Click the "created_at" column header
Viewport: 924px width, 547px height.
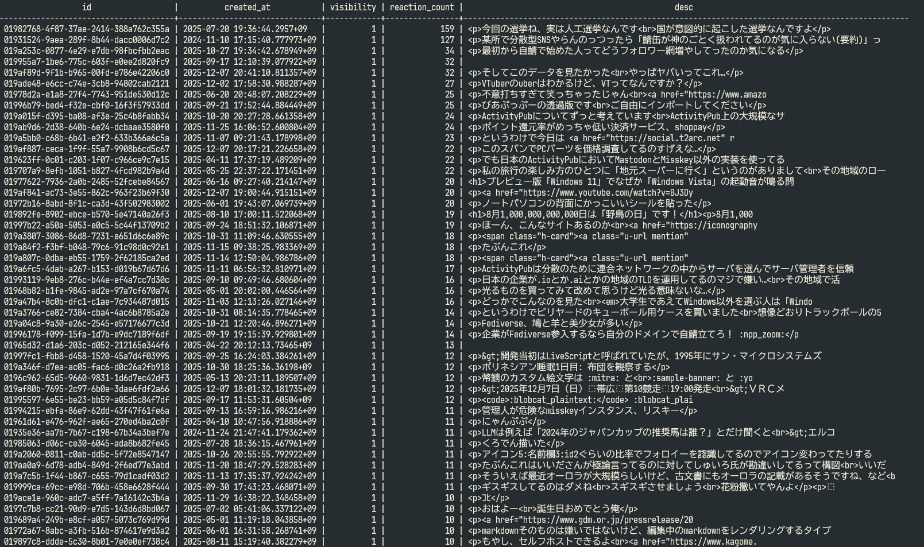[247, 7]
